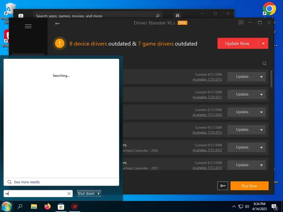Expand dropdown for Host Controller 2936
Image resolution: width=283 pixels, height=212 pixels.
(x=261, y=147)
